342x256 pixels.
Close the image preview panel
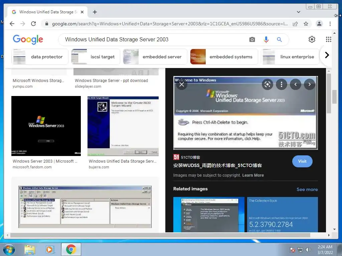coord(182,84)
